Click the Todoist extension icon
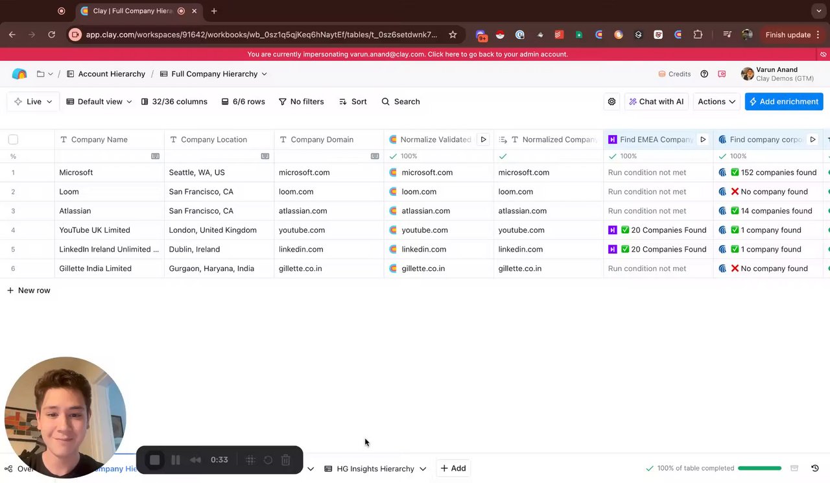Image resolution: width=830 pixels, height=483 pixels. coord(559,34)
